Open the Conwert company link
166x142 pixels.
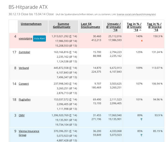coord(24,84)
